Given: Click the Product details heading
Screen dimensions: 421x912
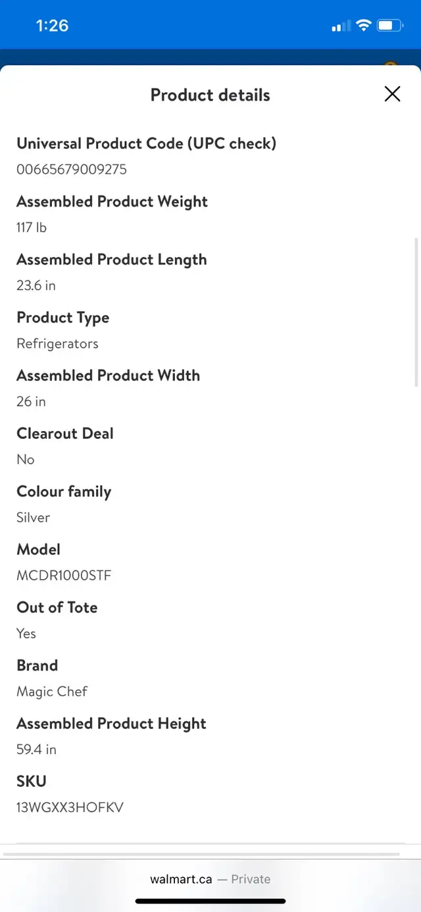Looking at the screenshot, I should click(x=210, y=95).
